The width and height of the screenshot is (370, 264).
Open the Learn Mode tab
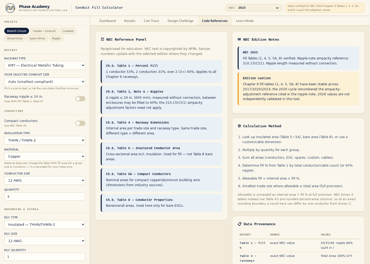245,21
